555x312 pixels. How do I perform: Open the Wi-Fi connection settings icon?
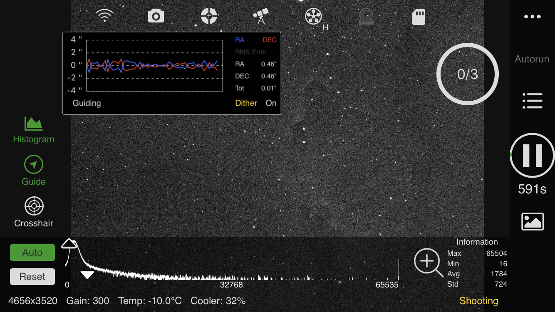coord(104,16)
